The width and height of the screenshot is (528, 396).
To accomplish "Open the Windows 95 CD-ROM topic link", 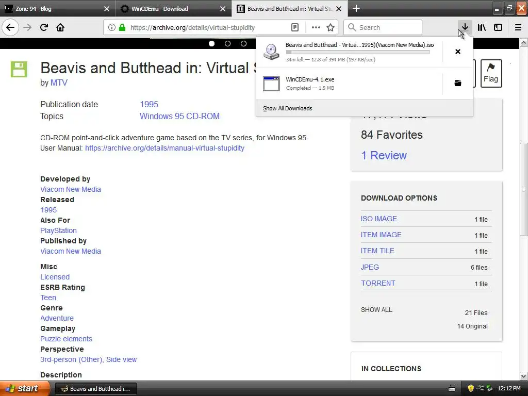I will [x=179, y=116].
